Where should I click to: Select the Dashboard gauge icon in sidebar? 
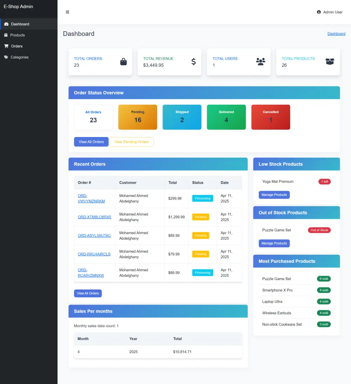(7, 24)
